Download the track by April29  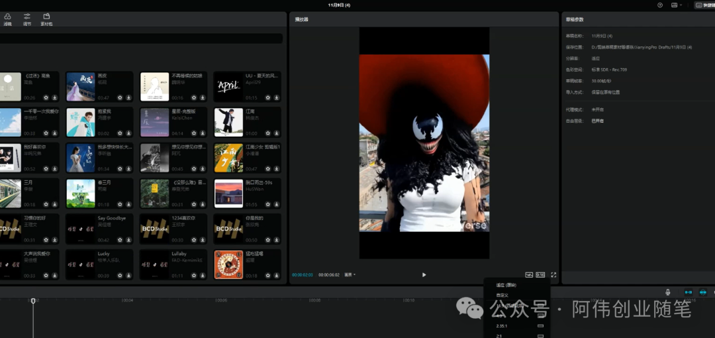(x=276, y=97)
